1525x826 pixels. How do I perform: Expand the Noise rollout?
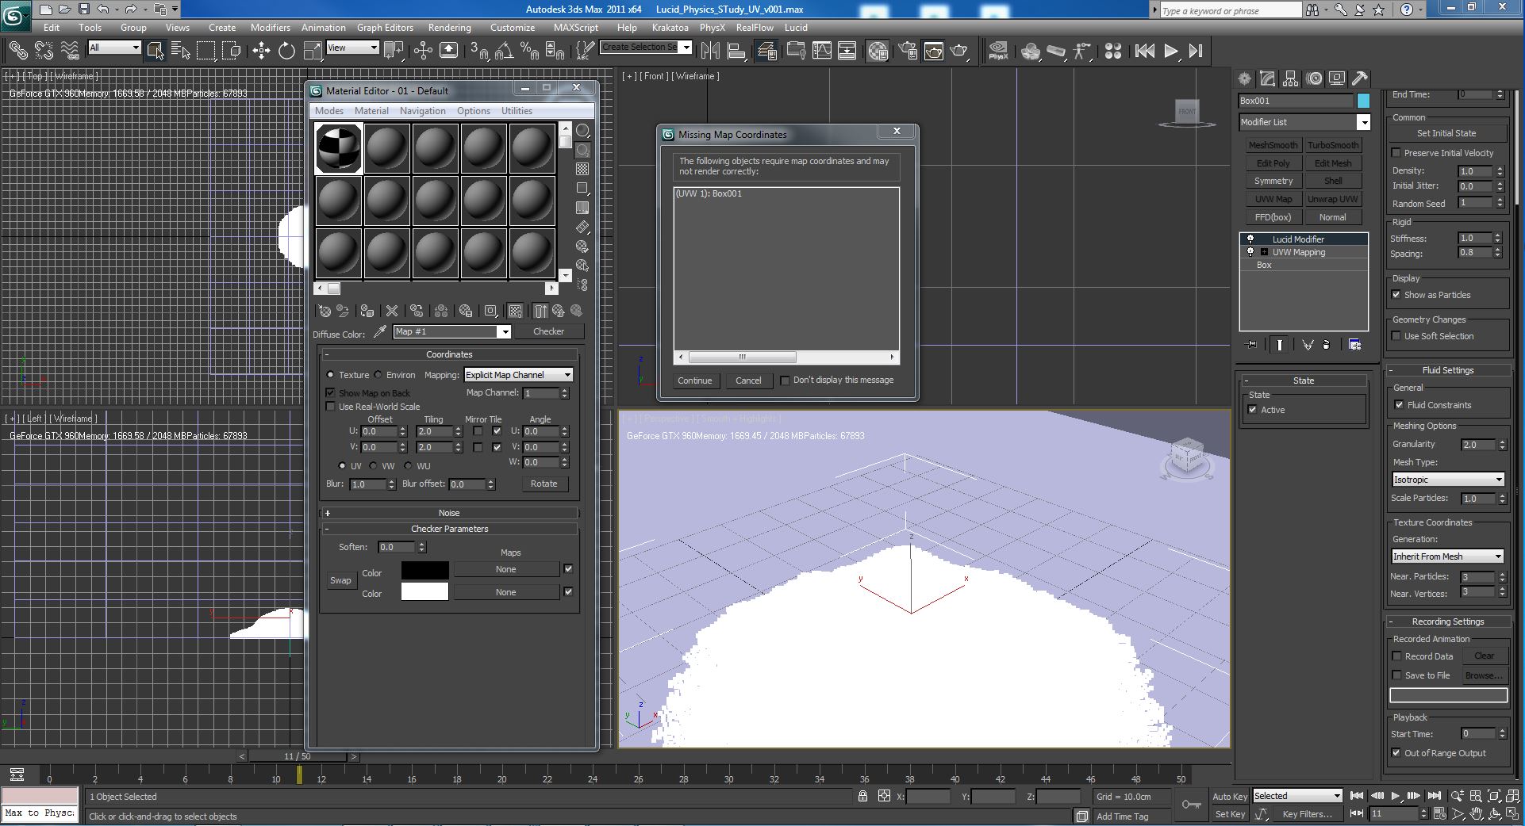coord(449,513)
